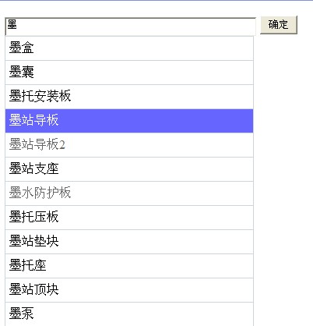Select the first autocomplete suggestion 墨盒
This screenshot has width=313, height=326.
[x=129, y=48]
